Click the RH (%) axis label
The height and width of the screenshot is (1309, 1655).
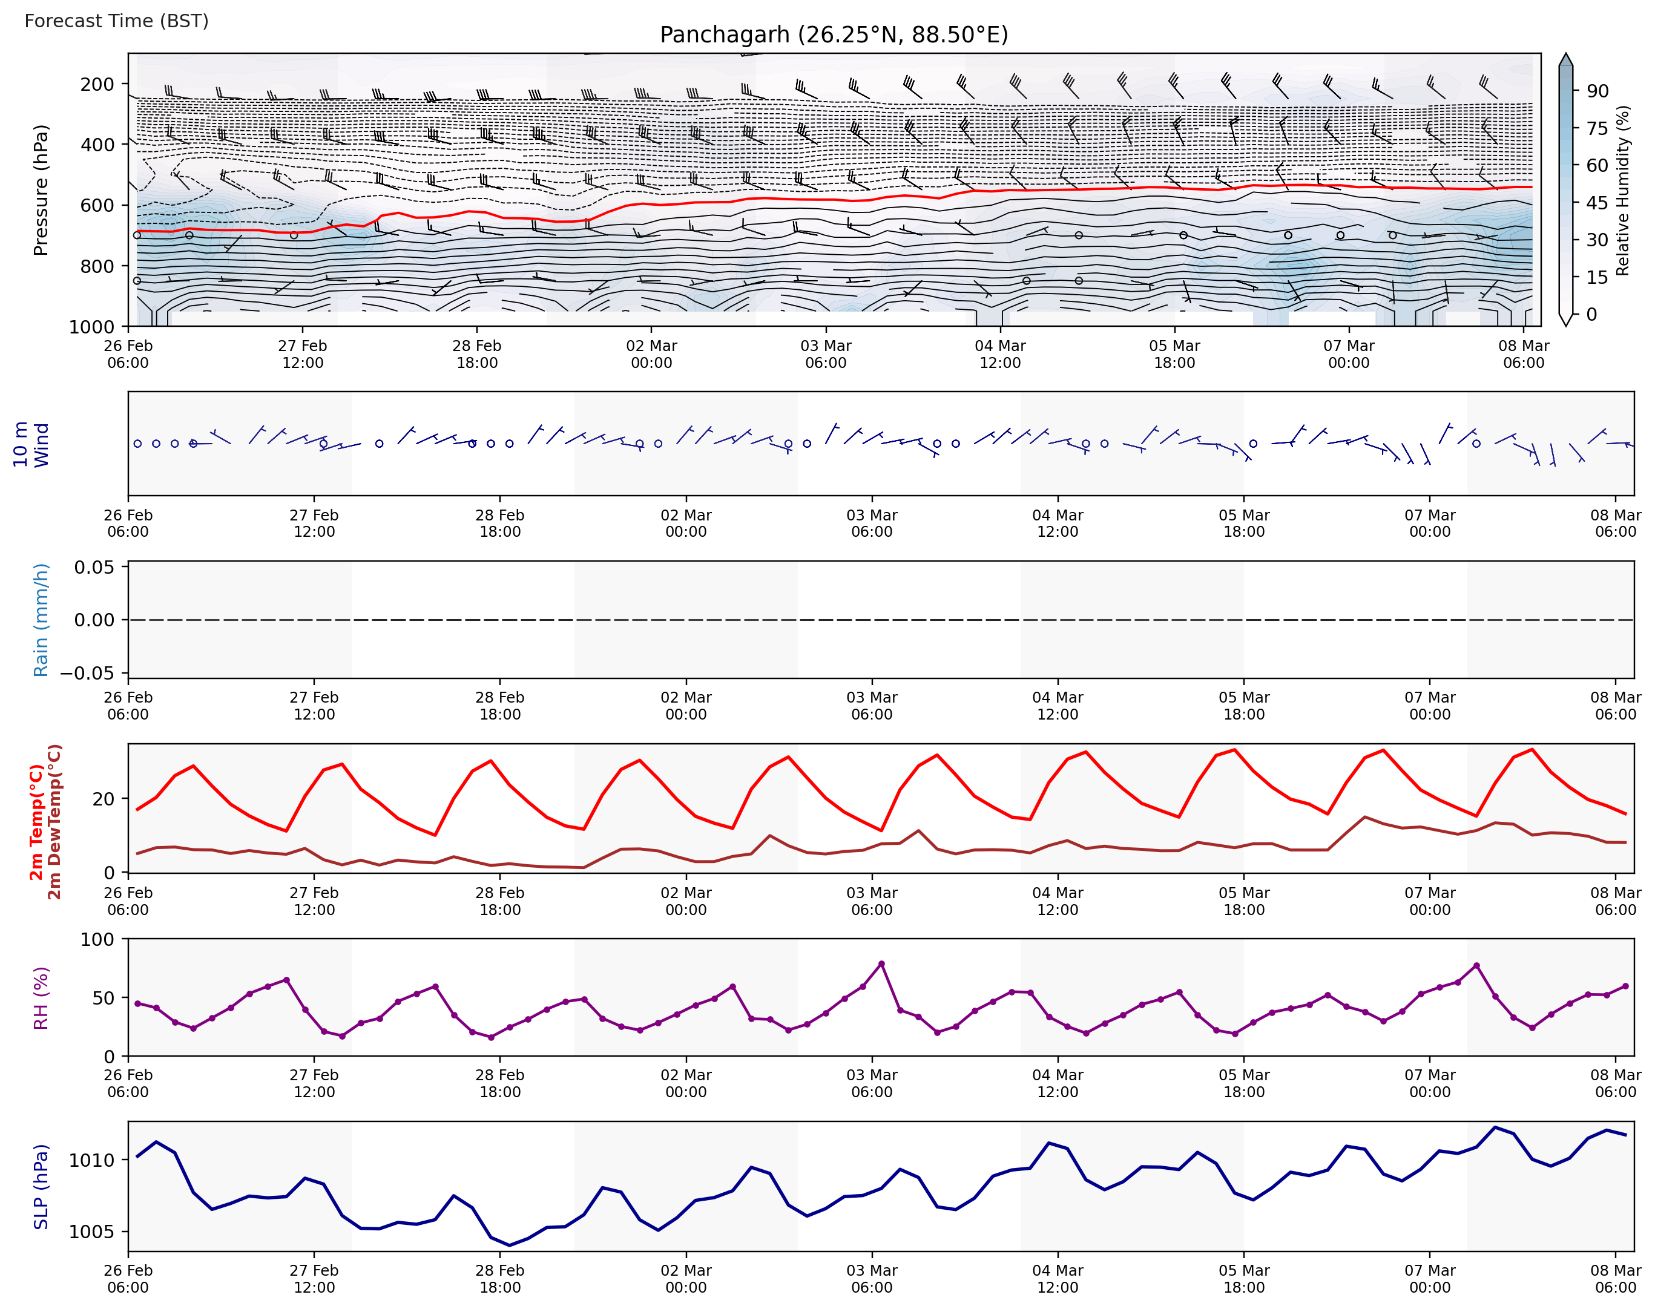point(41,998)
